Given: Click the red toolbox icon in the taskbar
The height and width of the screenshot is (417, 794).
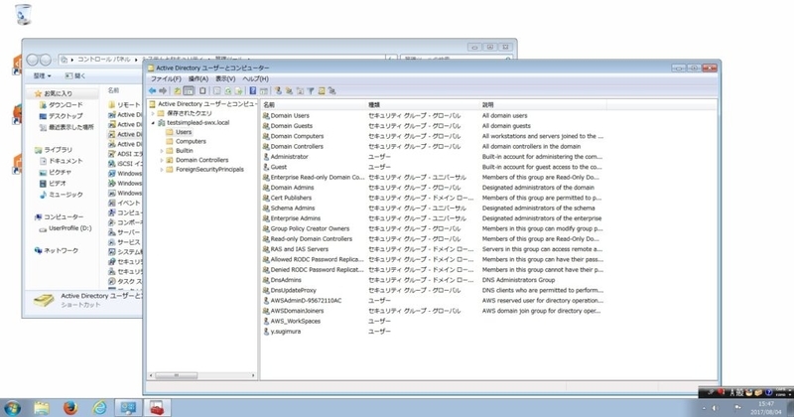Looking at the screenshot, I should 157,407.
